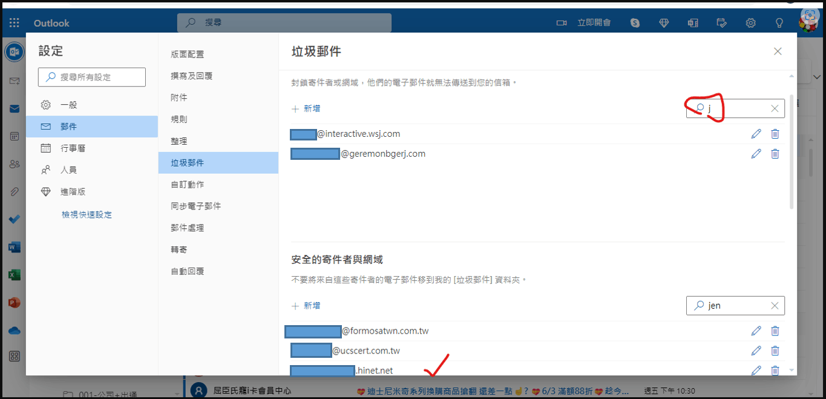The height and width of the screenshot is (399, 826).
Task: Click the 搜尋所有設定 search field
Action: [x=91, y=77]
